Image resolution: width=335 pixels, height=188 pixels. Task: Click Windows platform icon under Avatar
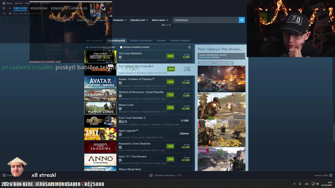coord(120,83)
